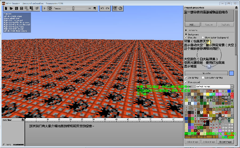Click the Update Image button

pyautogui.click(x=209, y=142)
